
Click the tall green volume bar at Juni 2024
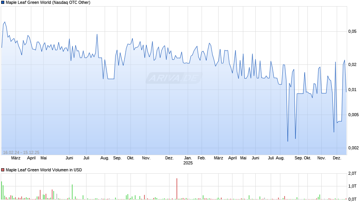click(72, 192)
